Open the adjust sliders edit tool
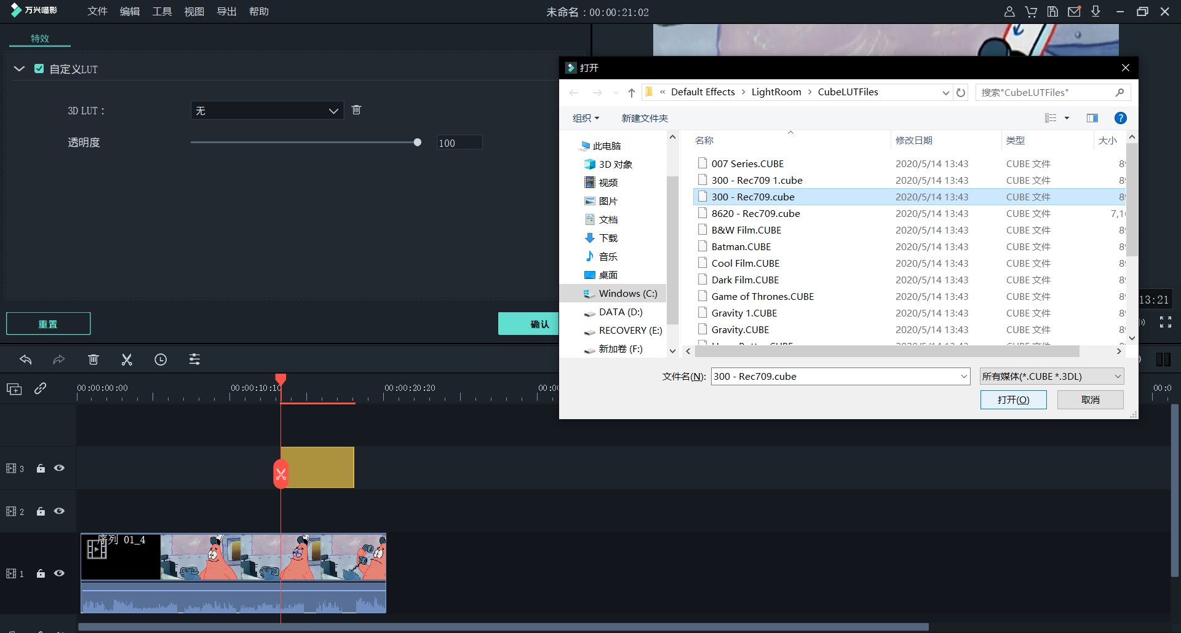The width and height of the screenshot is (1181, 633). point(194,360)
